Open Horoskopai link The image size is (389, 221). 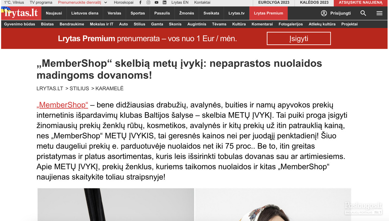click(x=124, y=2)
